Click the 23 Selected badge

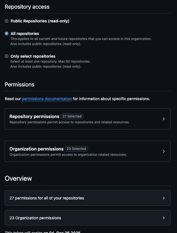[x=76, y=149]
